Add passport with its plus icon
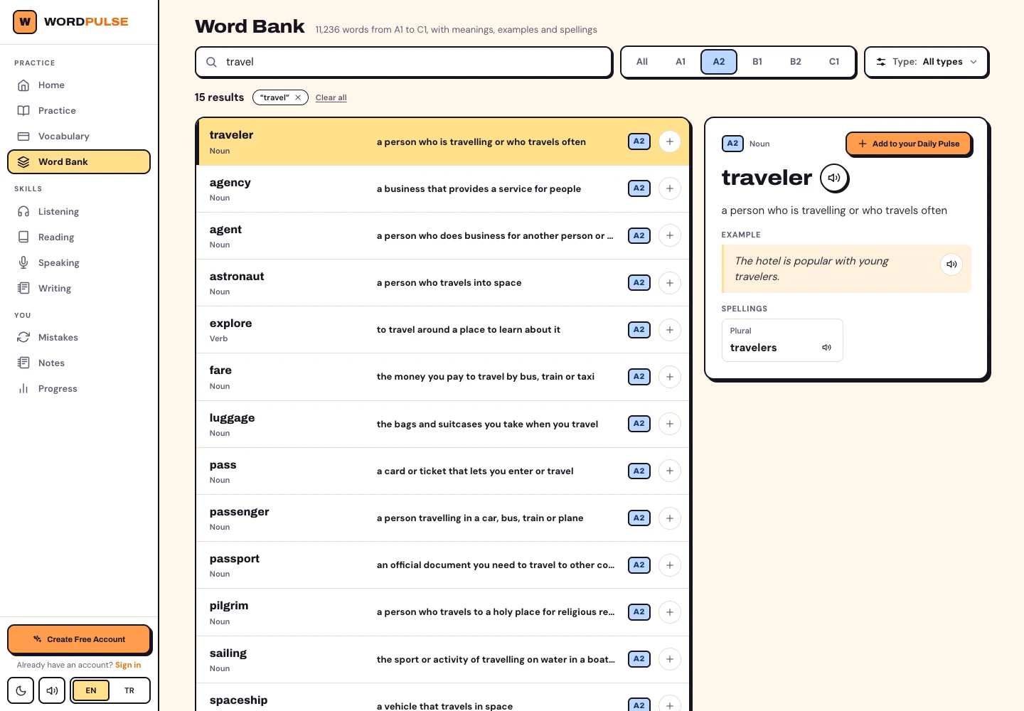The width and height of the screenshot is (1024, 711). click(669, 565)
